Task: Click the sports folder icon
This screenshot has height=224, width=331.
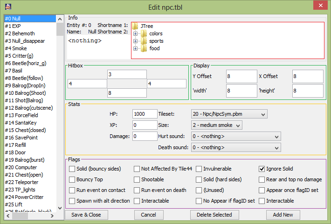Action: [x=144, y=41]
